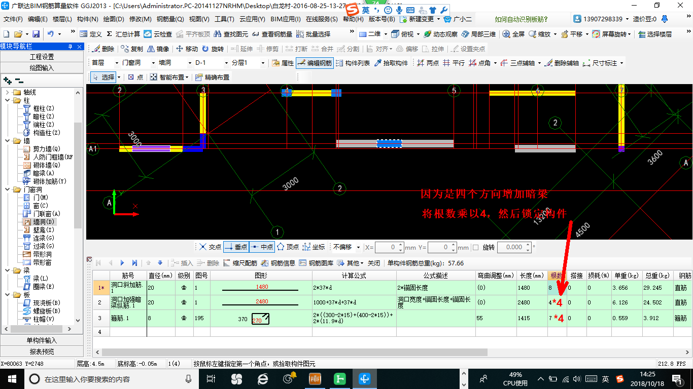Expand the 轴线 tree node
Screen dimensions: 693x389
tap(8, 92)
